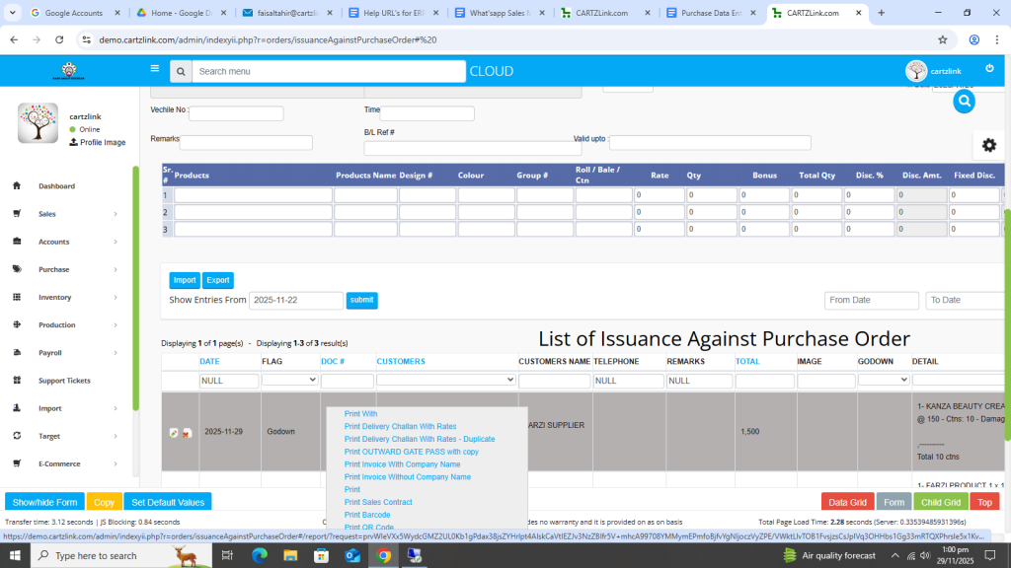Choose Print Sales Contract menu entry
The height and width of the screenshot is (568, 1011).
[x=378, y=502]
